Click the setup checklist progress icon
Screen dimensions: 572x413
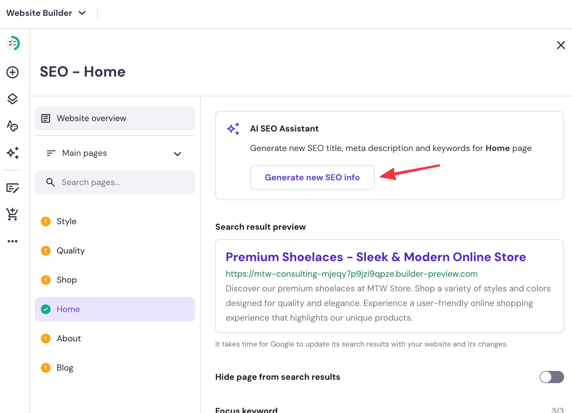pos(13,43)
